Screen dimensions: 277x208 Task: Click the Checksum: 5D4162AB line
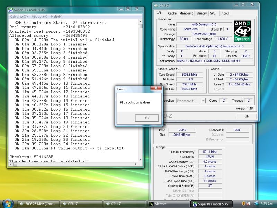point(31,157)
